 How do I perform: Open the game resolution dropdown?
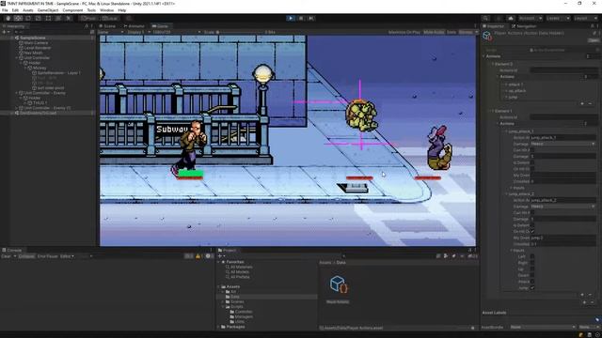[176, 32]
